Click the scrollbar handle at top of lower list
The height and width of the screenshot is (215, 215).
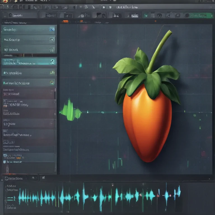click(55, 90)
